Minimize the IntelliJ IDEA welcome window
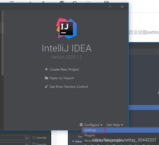159x145 pixels. coord(110,7)
